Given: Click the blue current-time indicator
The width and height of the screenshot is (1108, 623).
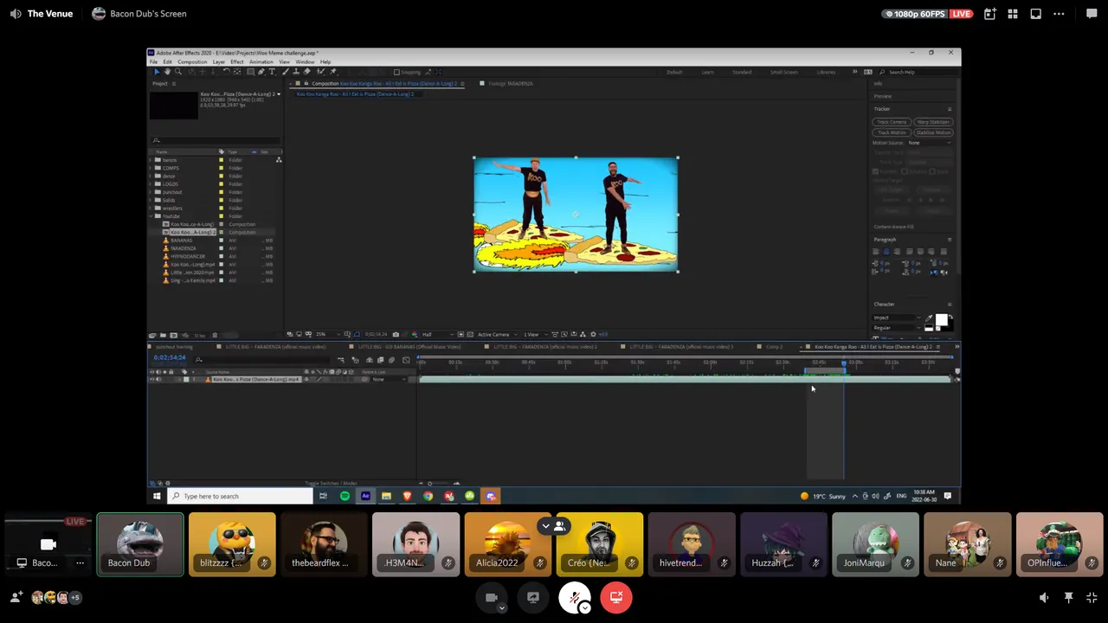Looking at the screenshot, I should [x=844, y=363].
